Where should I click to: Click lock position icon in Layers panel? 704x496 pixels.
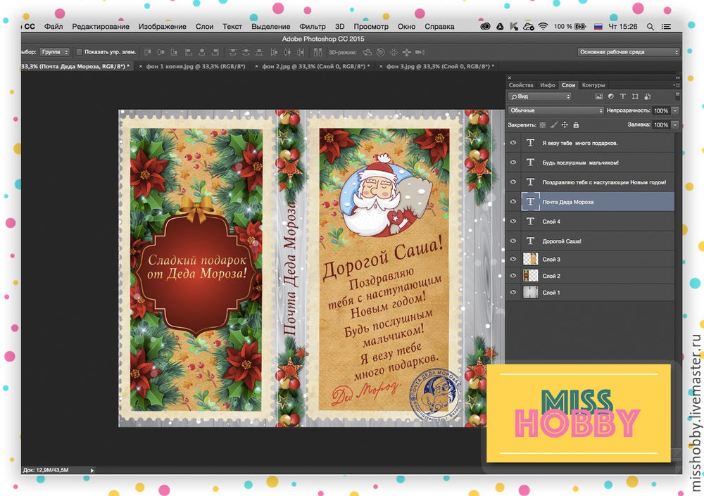565,125
